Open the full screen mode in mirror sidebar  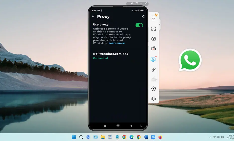tap(153, 29)
